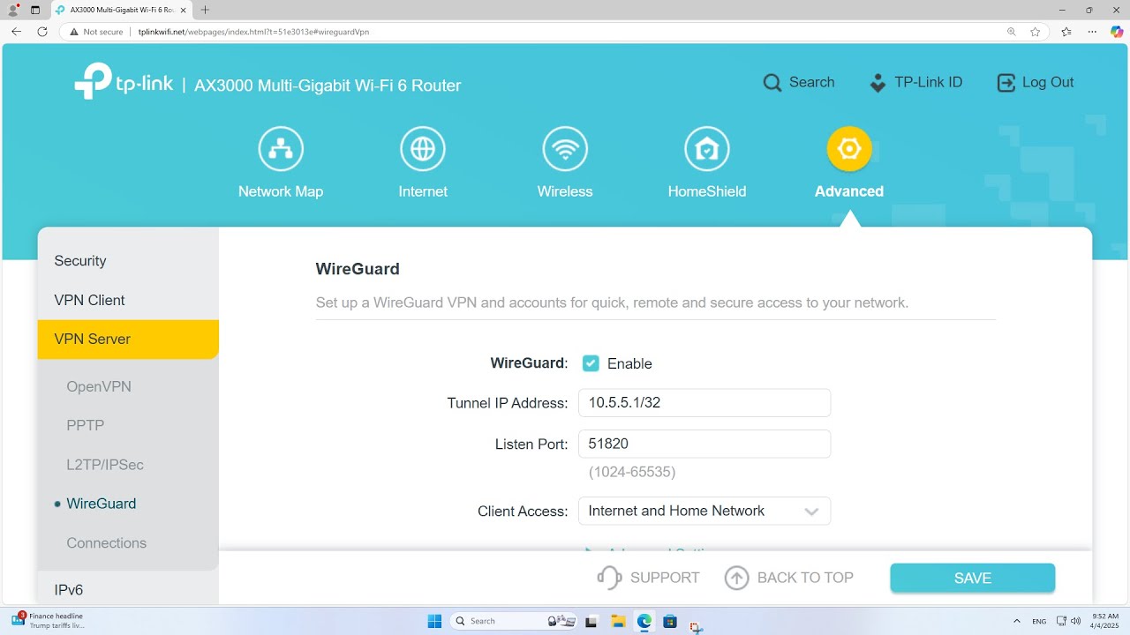Open Microsoft Store from taskbar
Image resolution: width=1130 pixels, height=635 pixels.
click(x=670, y=621)
